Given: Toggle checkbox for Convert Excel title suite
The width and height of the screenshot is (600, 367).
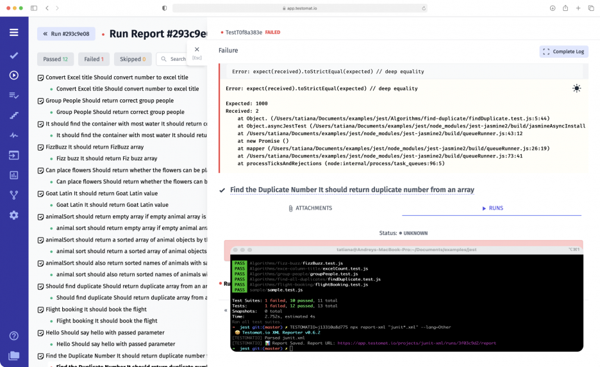Looking at the screenshot, I should tap(40, 77).
